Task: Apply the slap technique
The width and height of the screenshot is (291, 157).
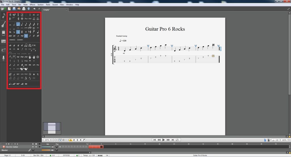Action: tap(22, 57)
